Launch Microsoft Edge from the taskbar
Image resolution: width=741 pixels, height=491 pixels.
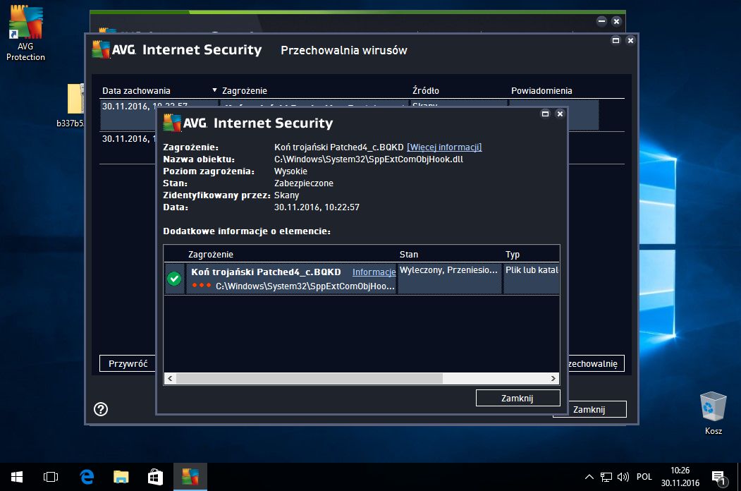point(85,477)
